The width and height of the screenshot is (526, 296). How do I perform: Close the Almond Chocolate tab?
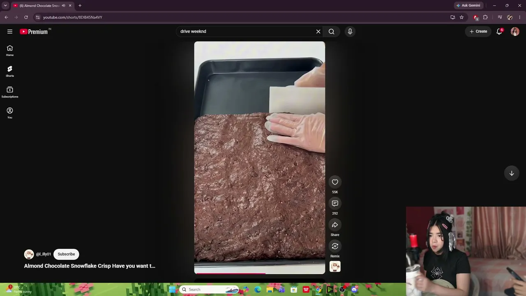pyautogui.click(x=70, y=5)
